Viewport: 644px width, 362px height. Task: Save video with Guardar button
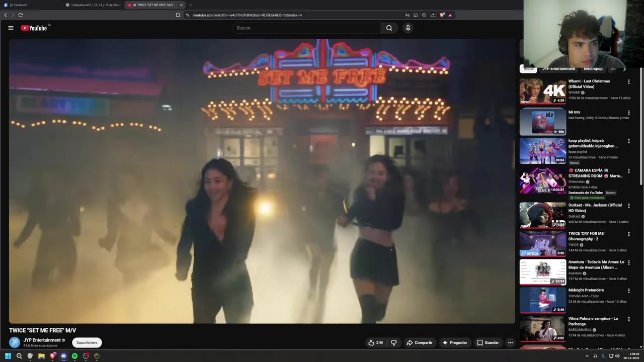point(488,343)
